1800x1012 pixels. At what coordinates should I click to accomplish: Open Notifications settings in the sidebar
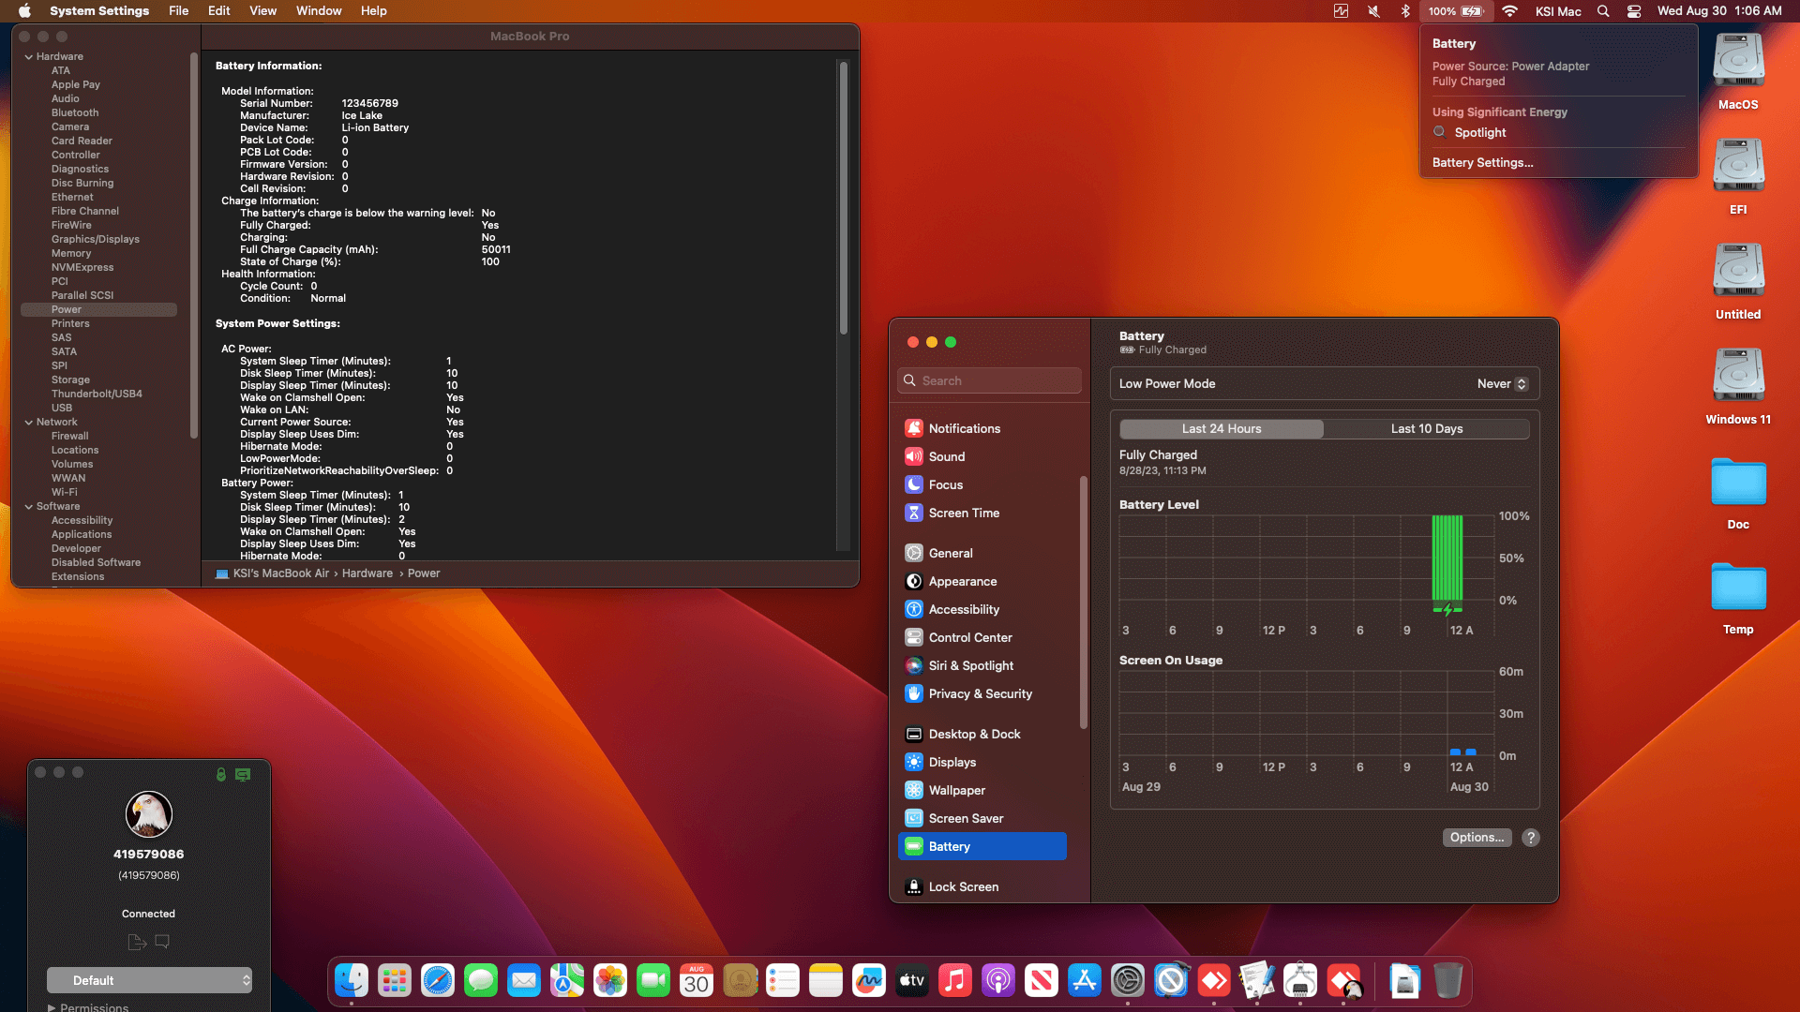click(964, 428)
